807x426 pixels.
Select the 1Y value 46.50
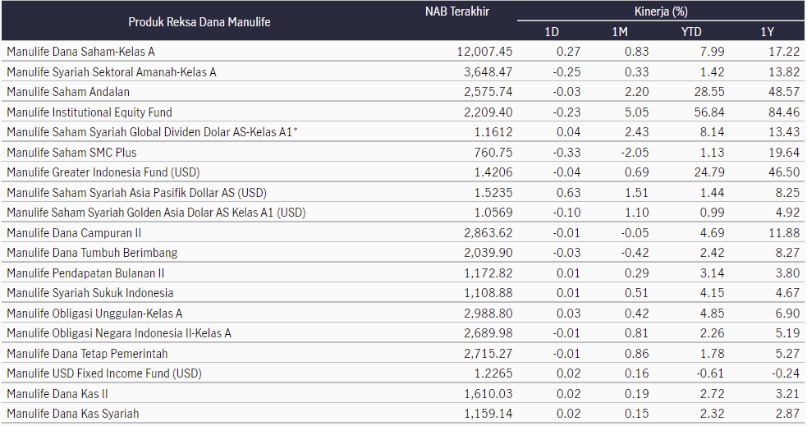click(x=784, y=172)
